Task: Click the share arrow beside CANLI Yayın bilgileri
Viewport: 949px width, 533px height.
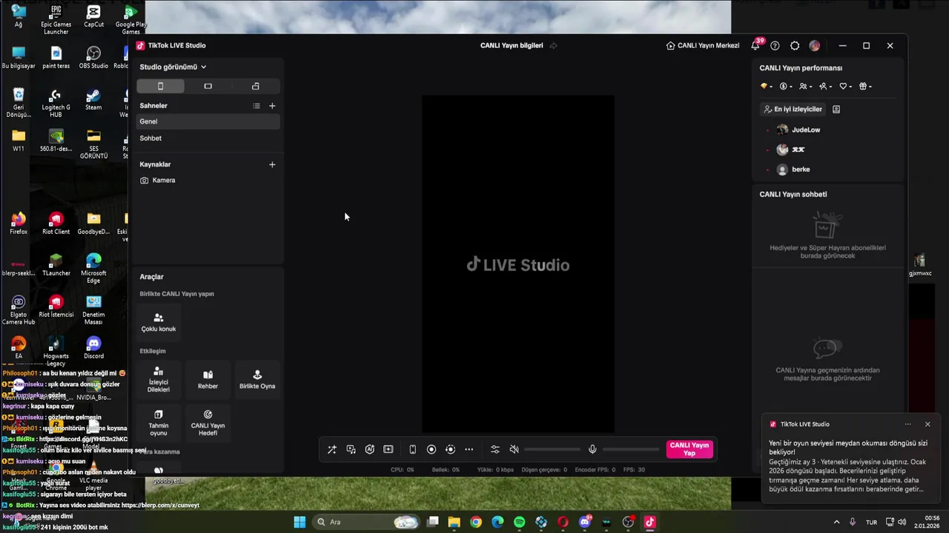Action: click(x=553, y=46)
